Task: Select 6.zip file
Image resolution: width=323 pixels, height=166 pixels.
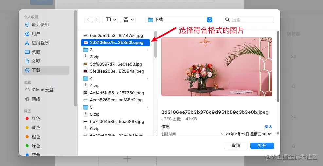Action: point(116,128)
